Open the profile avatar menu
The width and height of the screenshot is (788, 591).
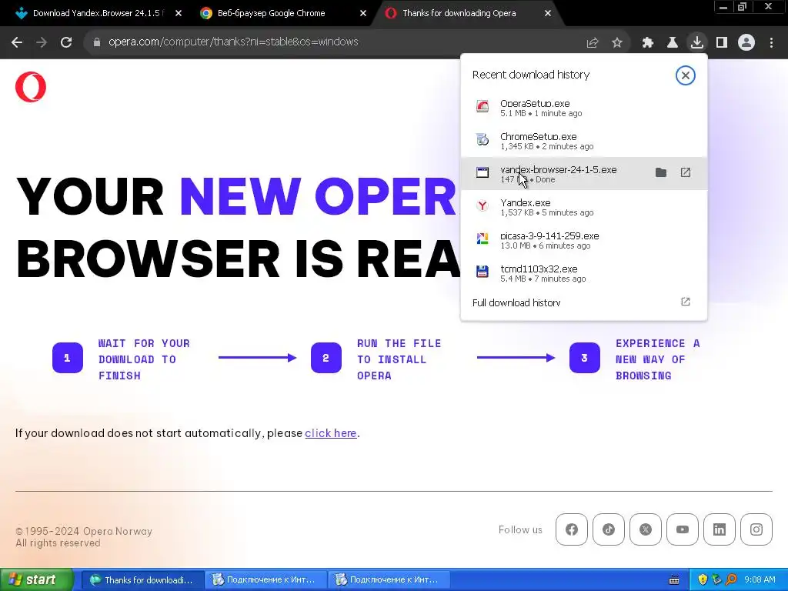(x=746, y=43)
